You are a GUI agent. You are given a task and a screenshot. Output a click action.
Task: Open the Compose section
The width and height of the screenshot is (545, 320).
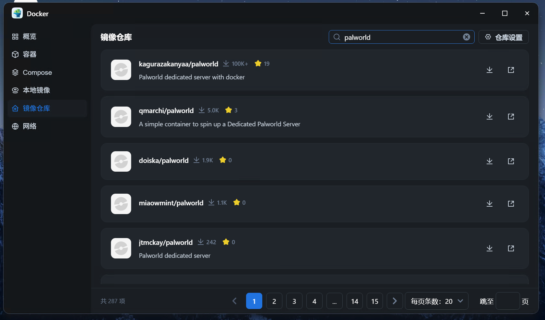point(47,73)
